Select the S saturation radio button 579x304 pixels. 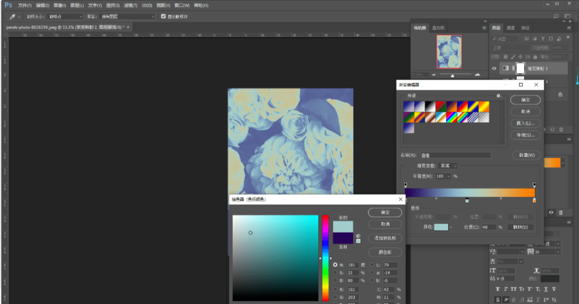tap(335, 272)
